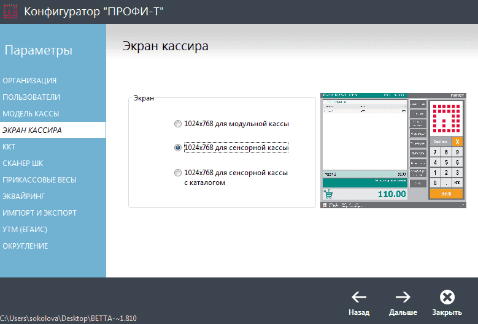Click the Параметры sidebar heading

tap(39, 50)
